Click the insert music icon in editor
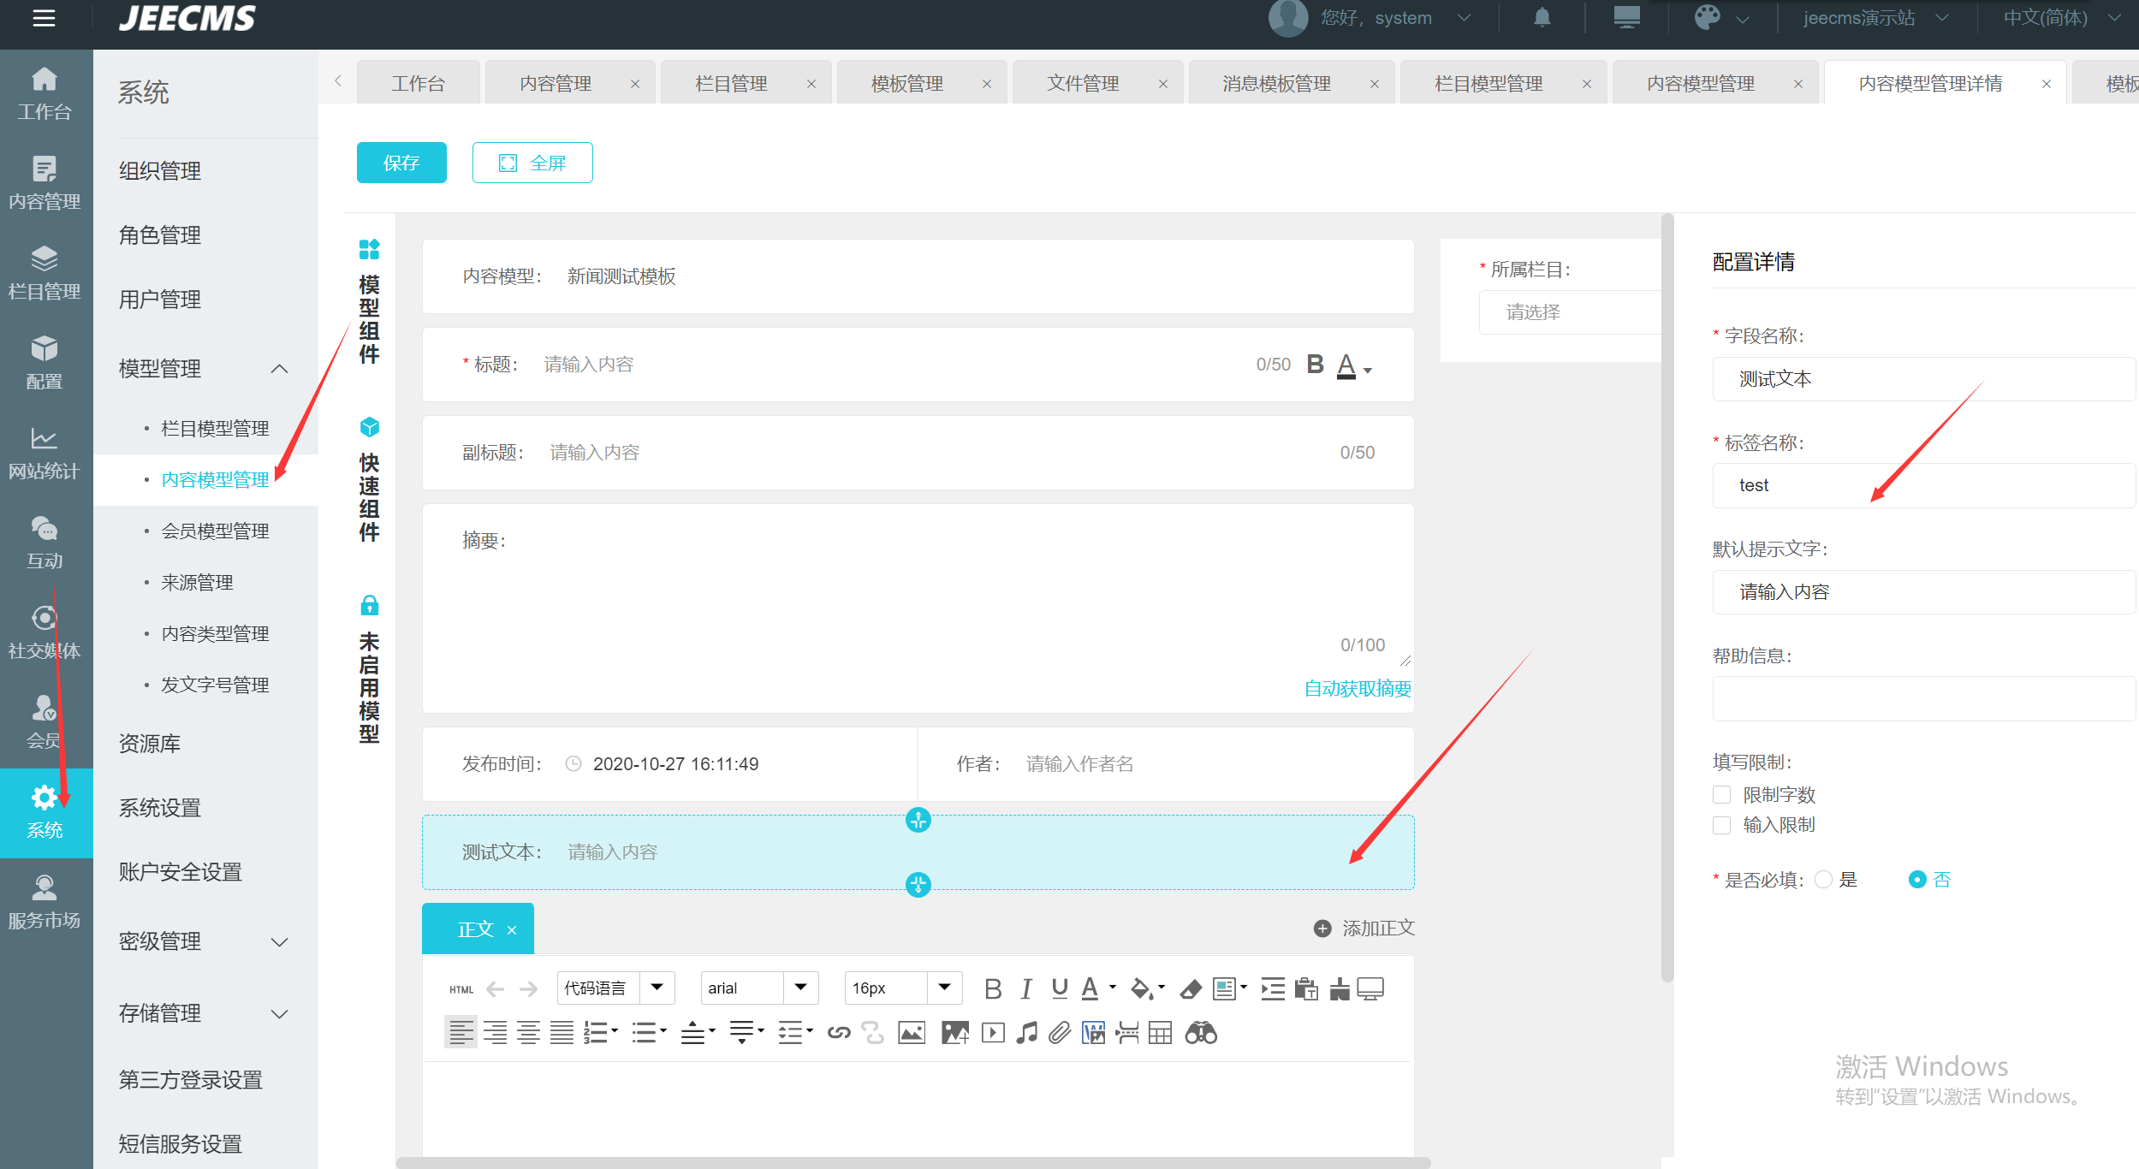Screen dimensions: 2139x1169 (x=1026, y=1033)
